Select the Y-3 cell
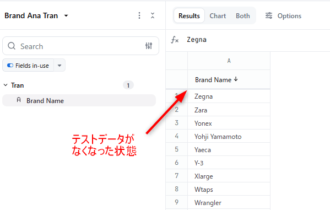330x210 pixels. [x=229, y=163]
